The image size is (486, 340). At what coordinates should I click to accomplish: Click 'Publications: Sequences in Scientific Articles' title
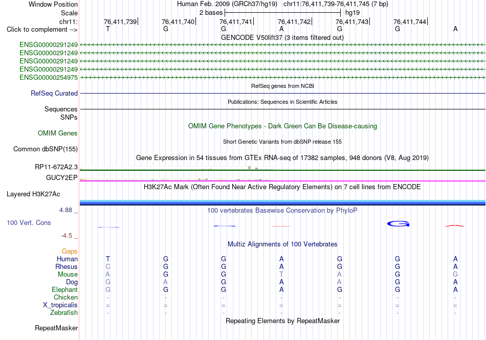(x=282, y=102)
